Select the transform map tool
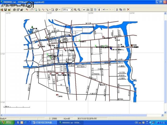Screen dimensions: 167x125 [57, 10]
